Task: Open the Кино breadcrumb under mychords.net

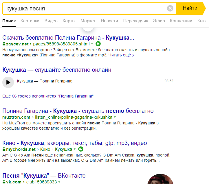Action: tap(45, 149)
